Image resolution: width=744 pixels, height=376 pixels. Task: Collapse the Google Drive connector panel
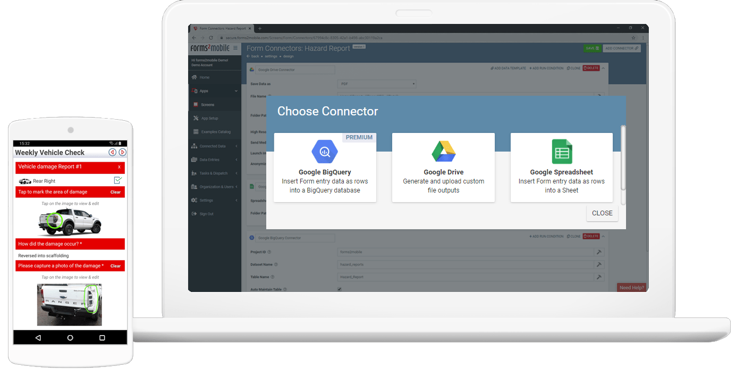[604, 68]
